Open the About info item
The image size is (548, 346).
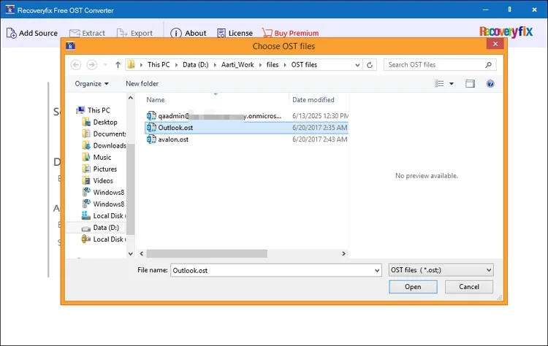pyautogui.click(x=188, y=33)
